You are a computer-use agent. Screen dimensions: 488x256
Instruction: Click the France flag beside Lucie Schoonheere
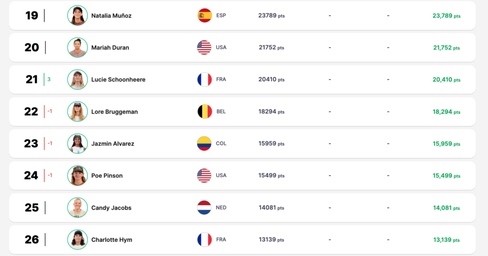tap(204, 79)
